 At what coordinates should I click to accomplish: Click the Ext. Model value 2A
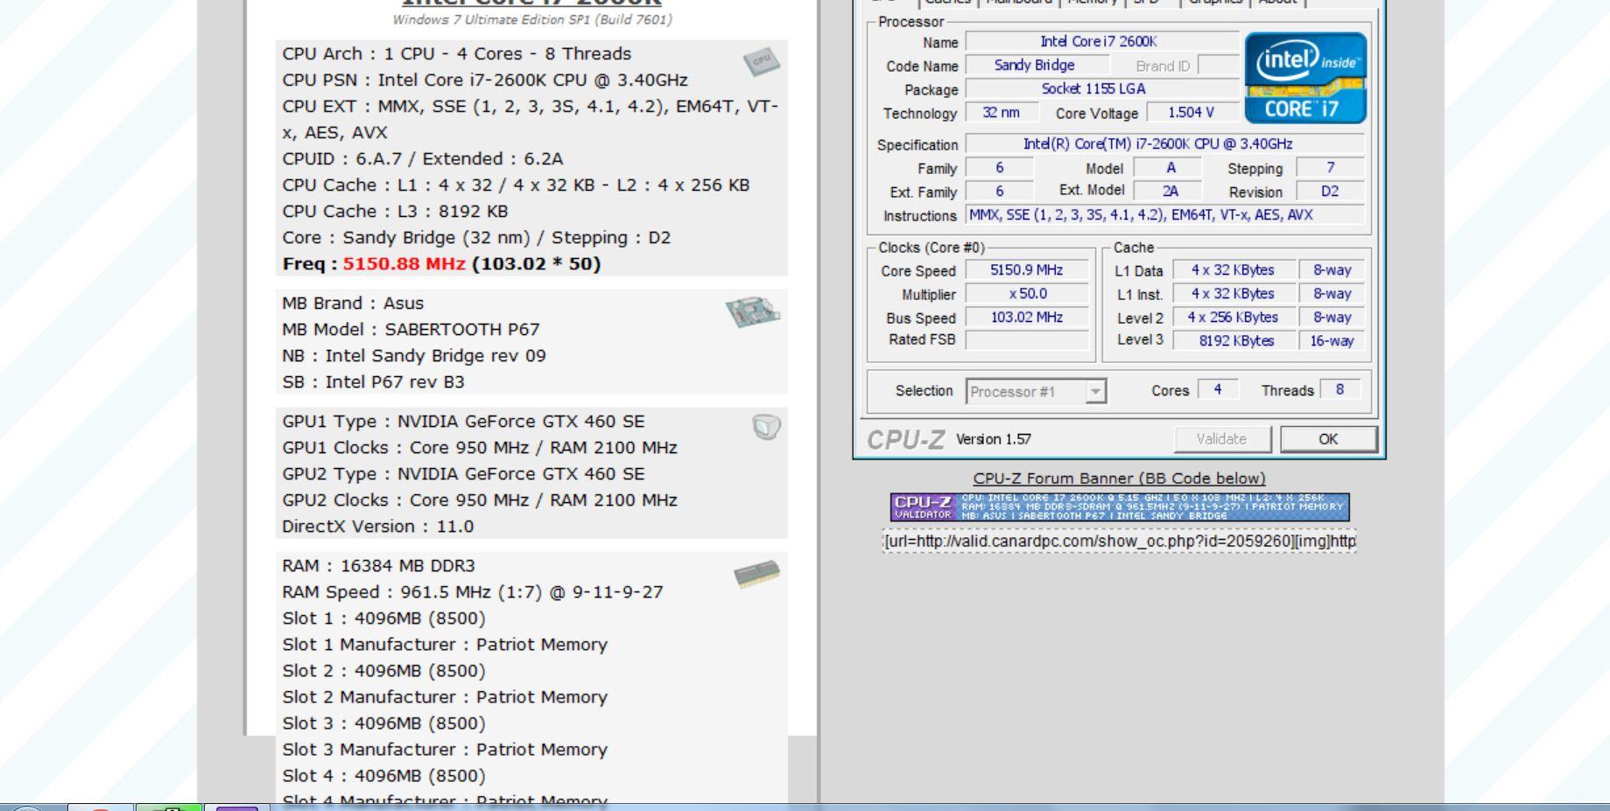[1170, 191]
